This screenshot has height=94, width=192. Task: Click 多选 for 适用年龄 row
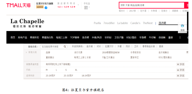(x=180, y=76)
